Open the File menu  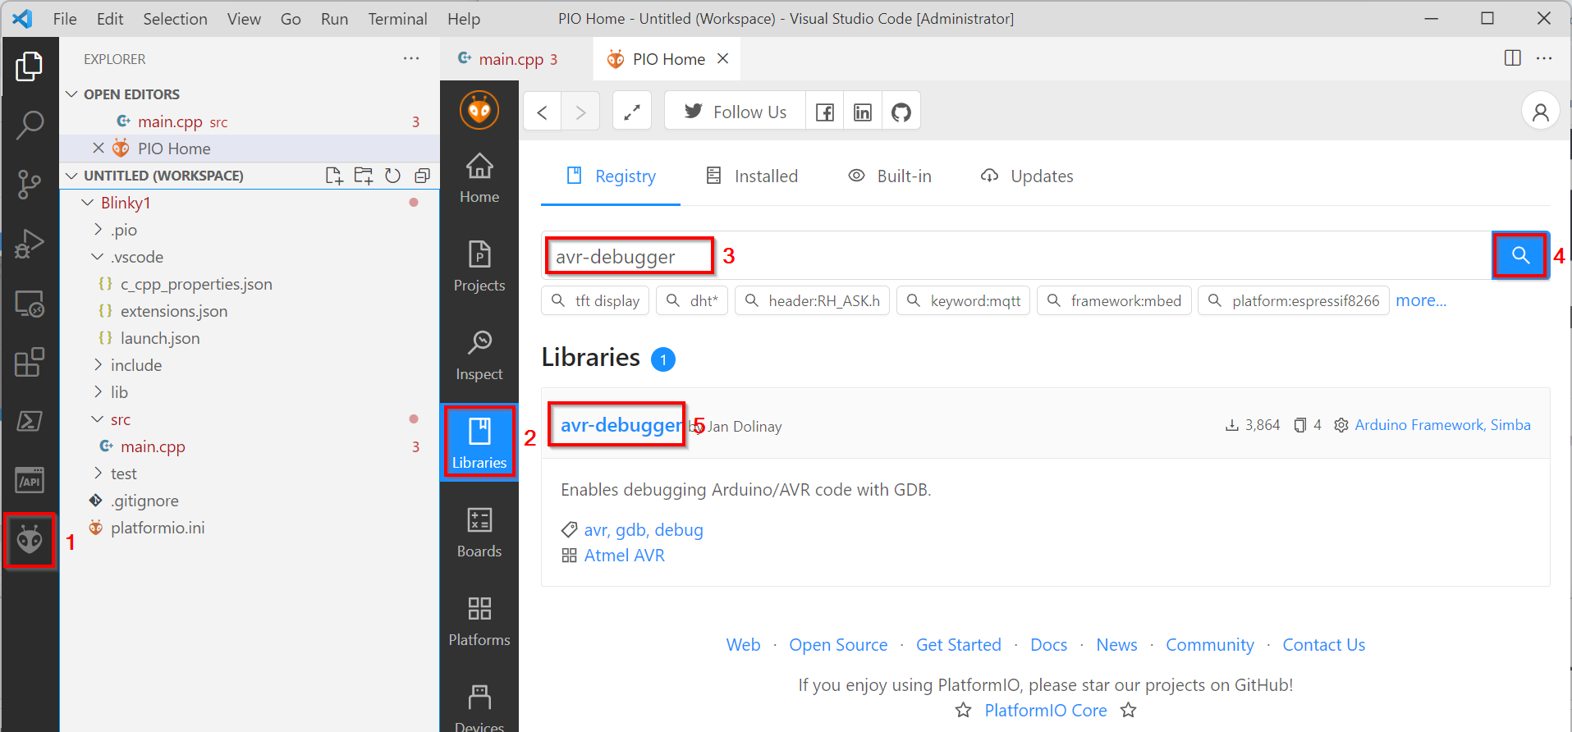[65, 19]
